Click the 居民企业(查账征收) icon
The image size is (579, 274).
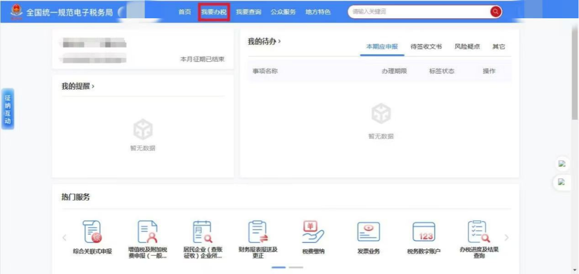[x=202, y=232]
